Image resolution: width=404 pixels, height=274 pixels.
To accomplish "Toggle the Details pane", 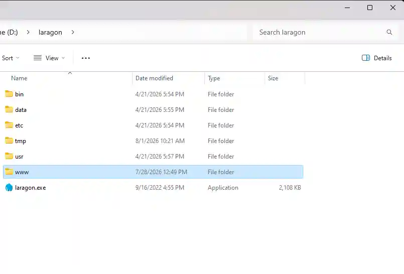I will 377,58.
